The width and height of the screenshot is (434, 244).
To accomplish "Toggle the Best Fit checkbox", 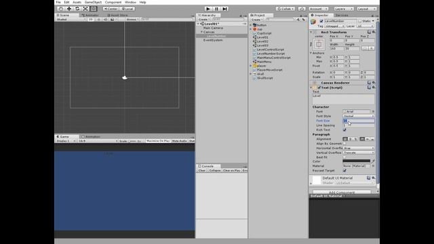I will point(344,157).
